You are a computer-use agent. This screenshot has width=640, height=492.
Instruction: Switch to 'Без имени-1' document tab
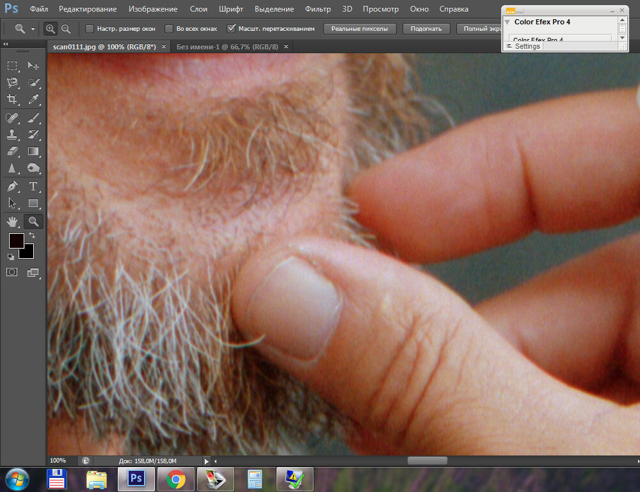coord(227,47)
